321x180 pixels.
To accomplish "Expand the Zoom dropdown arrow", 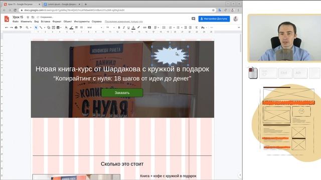I will coord(31,27).
